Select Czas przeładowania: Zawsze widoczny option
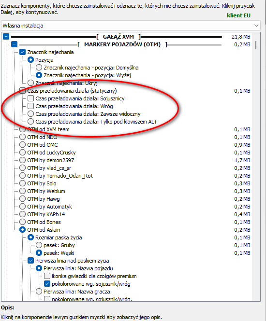Screen dimensions: 266x321 31,114
